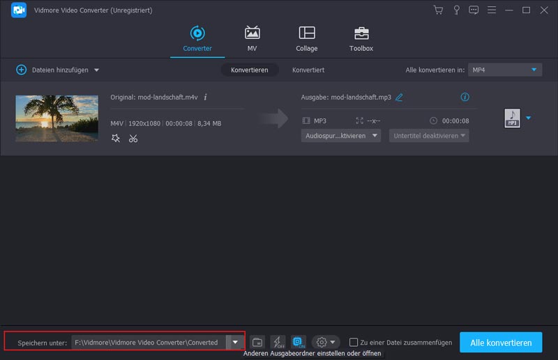Open the shopping cart purchase icon
The width and height of the screenshot is (558, 360).
pos(438,10)
